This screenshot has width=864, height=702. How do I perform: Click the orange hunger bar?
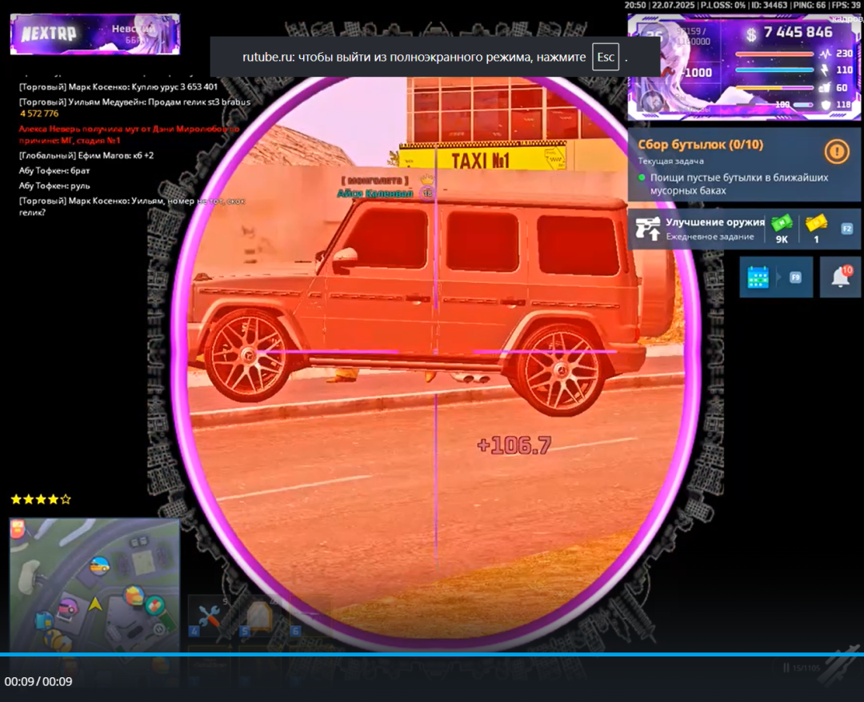pos(774,87)
